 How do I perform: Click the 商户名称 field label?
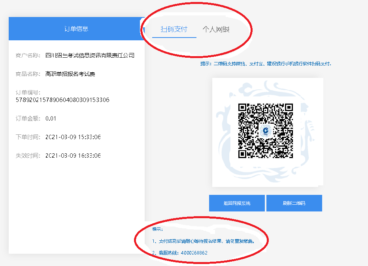pos(28,55)
